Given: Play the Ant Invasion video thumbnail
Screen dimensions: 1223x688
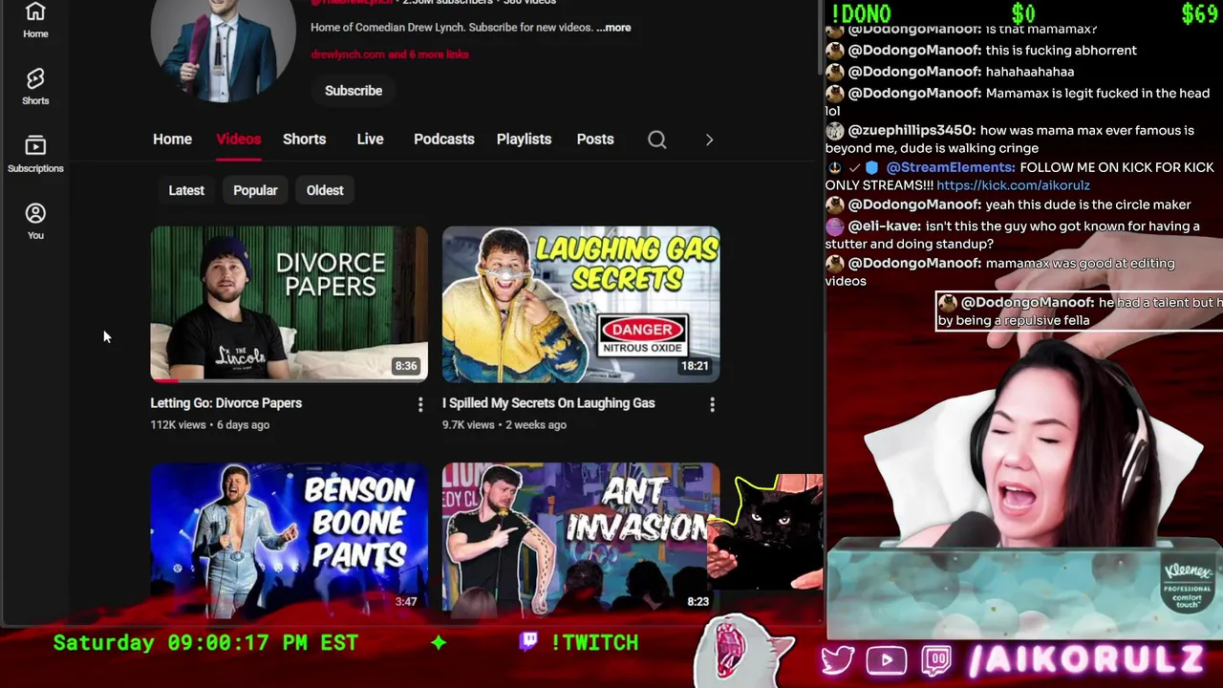Looking at the screenshot, I should [x=580, y=540].
